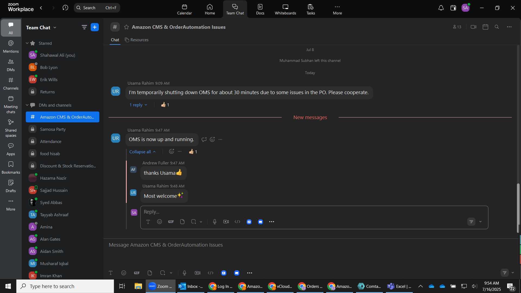This screenshot has width=521, height=293.
Task: Open the Channels sidebar section
Action: click(11, 84)
